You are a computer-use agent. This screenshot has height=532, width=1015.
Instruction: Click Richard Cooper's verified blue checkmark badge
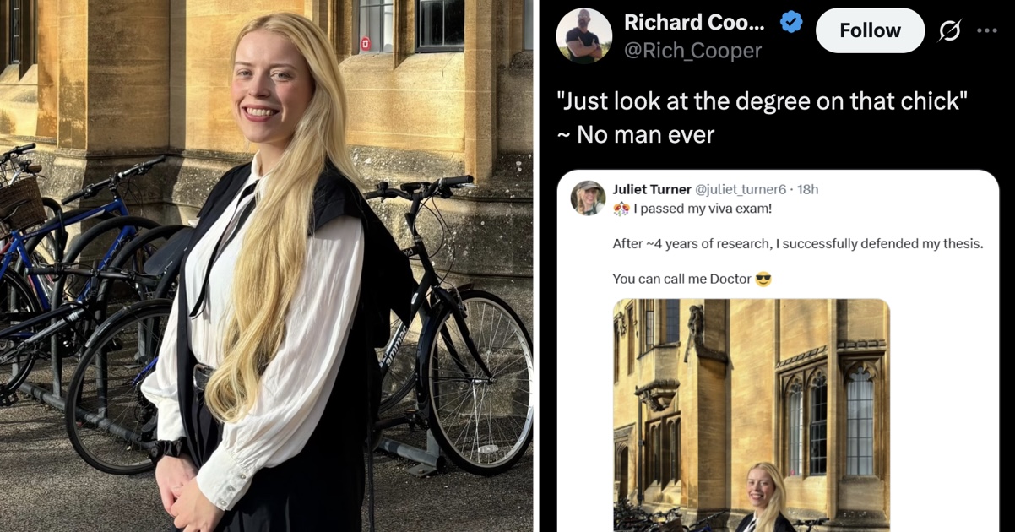(789, 22)
